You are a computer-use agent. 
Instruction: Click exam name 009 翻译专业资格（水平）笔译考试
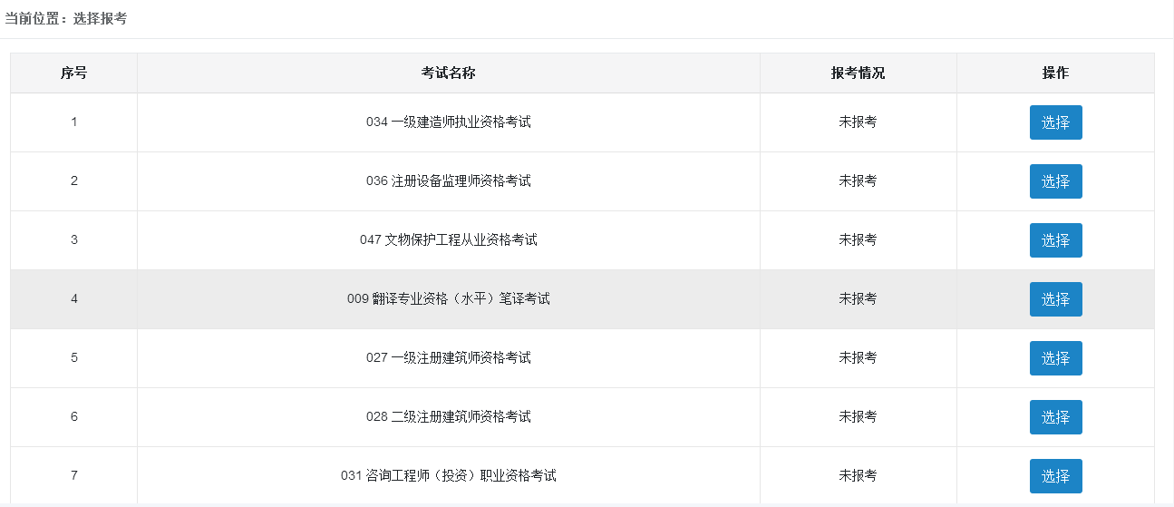pyautogui.click(x=448, y=299)
